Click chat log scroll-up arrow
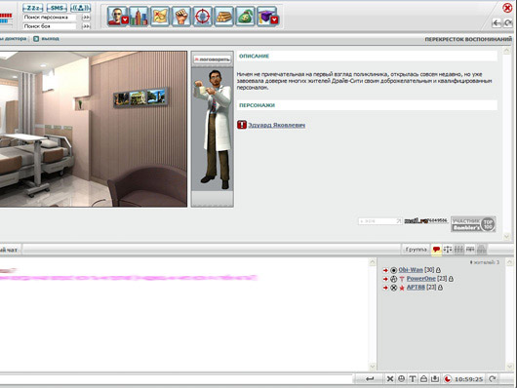Viewport: 517px width, 388px height. pyautogui.click(x=373, y=262)
